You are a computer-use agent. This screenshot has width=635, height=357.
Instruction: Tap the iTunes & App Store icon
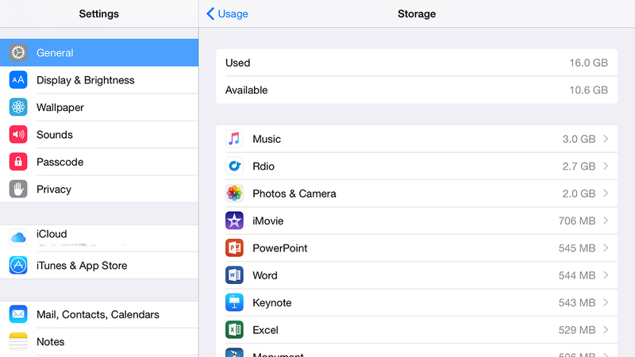coord(18,265)
